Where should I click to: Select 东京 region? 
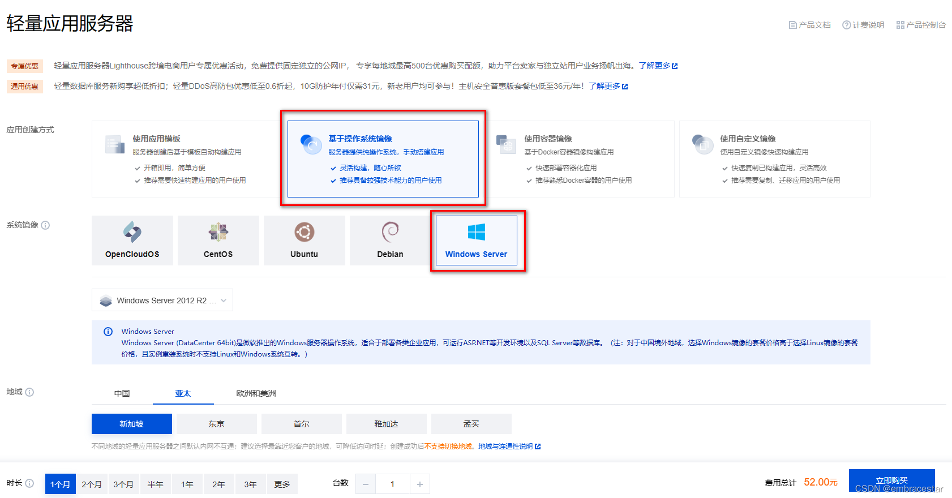(x=217, y=424)
